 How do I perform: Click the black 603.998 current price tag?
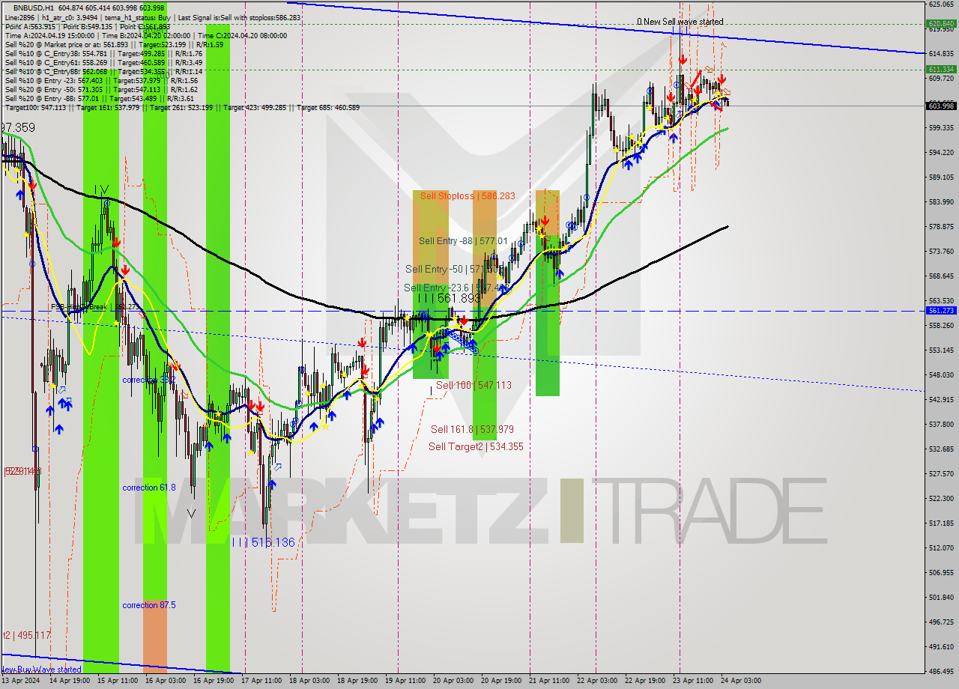pos(941,106)
